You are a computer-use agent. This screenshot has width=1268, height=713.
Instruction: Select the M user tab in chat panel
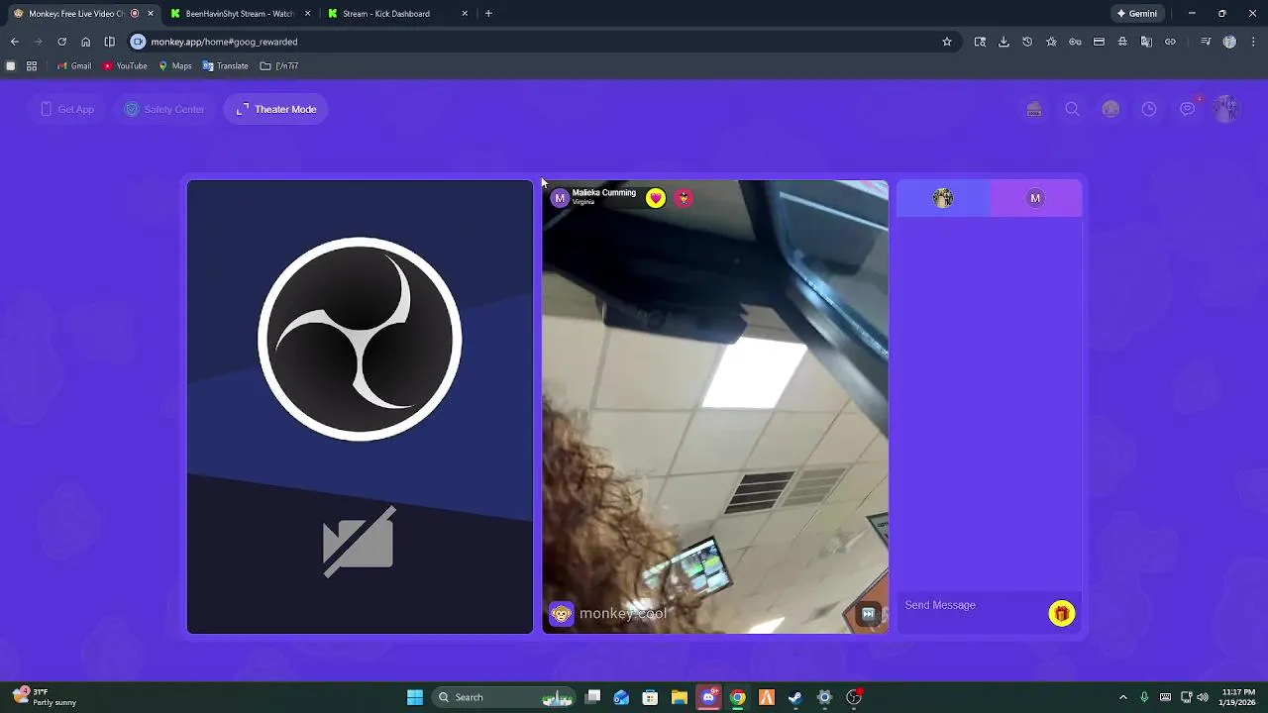tap(1035, 198)
